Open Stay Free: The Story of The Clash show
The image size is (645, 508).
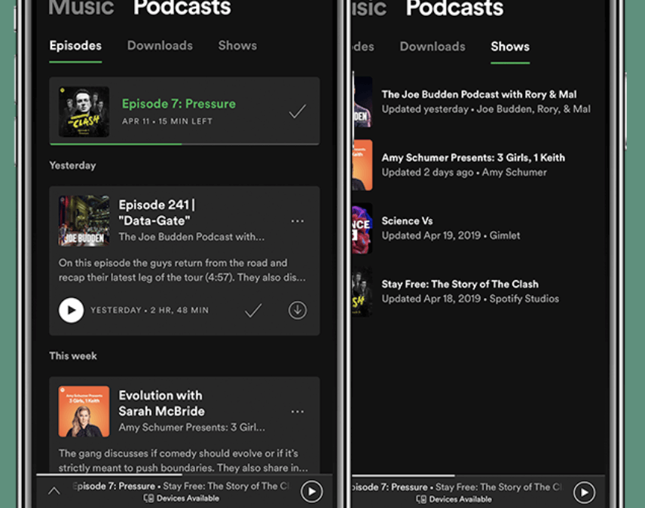coord(460,284)
